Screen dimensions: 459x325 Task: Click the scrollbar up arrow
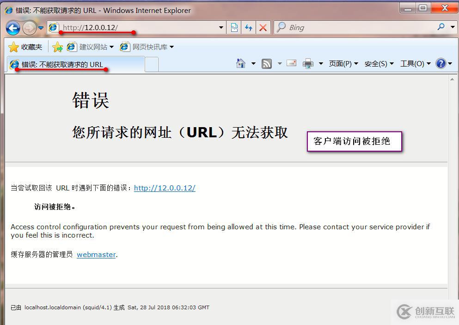click(452, 78)
